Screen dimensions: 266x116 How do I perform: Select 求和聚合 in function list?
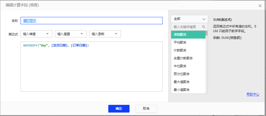[x=188, y=34]
